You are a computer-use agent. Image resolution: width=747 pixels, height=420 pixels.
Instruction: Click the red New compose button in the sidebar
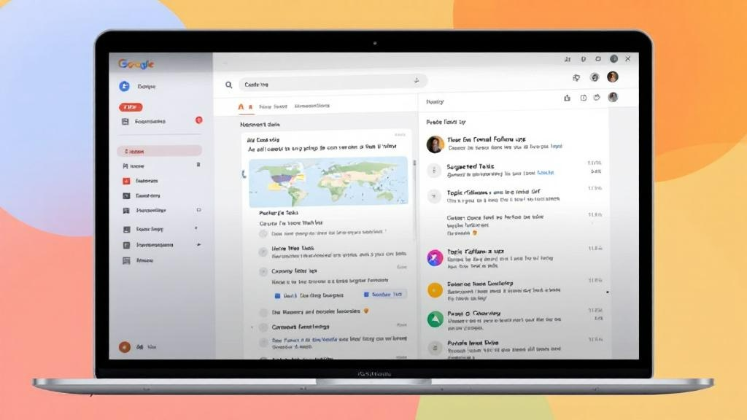[131, 105]
